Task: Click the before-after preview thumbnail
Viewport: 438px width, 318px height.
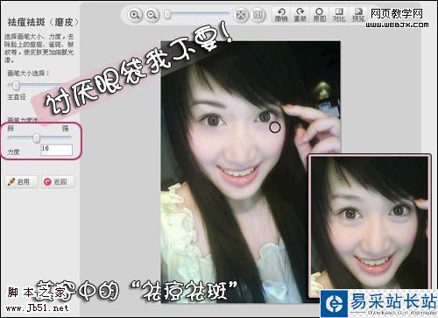Action: pos(370,225)
